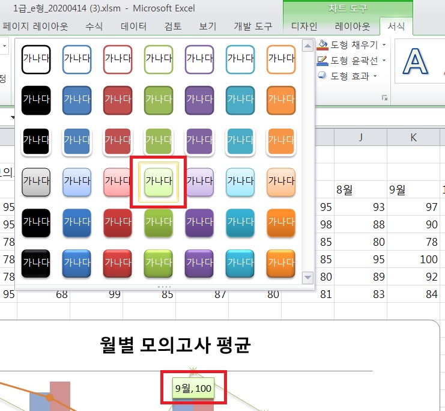The height and width of the screenshot is (411, 445).
Task: Click the 도형 효과 icon
Action: [x=322, y=76]
